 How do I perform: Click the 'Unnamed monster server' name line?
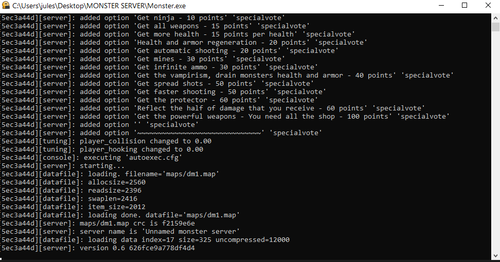coord(120,232)
